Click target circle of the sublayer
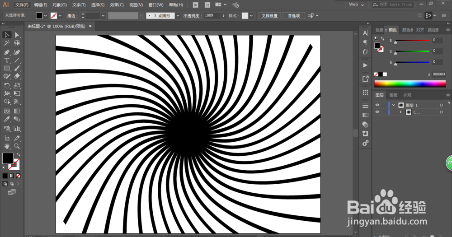 pyautogui.click(x=441, y=112)
